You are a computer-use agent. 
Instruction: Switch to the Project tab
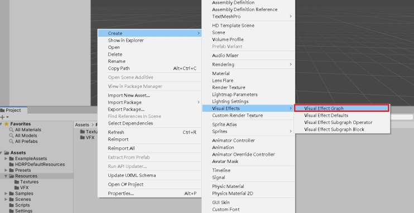click(13, 110)
